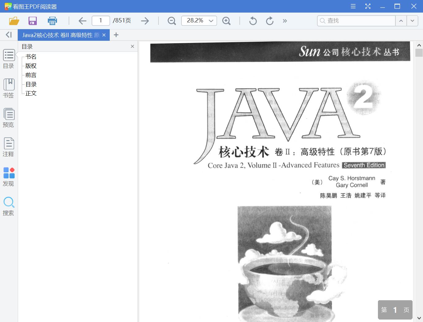
Task: Save the document with the floppy icon
Action: (x=32, y=21)
